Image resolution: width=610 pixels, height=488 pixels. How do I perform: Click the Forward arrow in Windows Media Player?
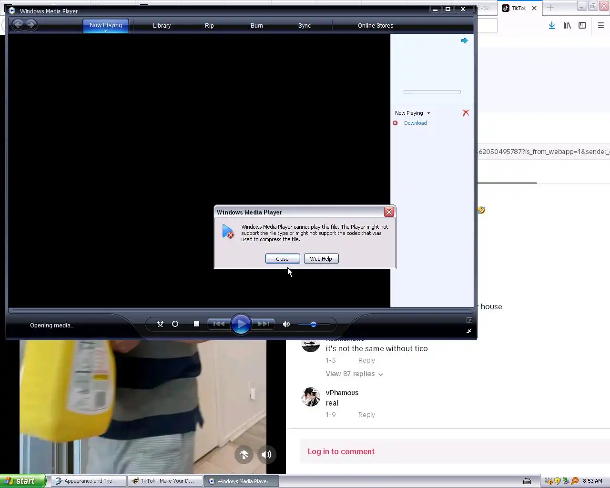[31, 25]
